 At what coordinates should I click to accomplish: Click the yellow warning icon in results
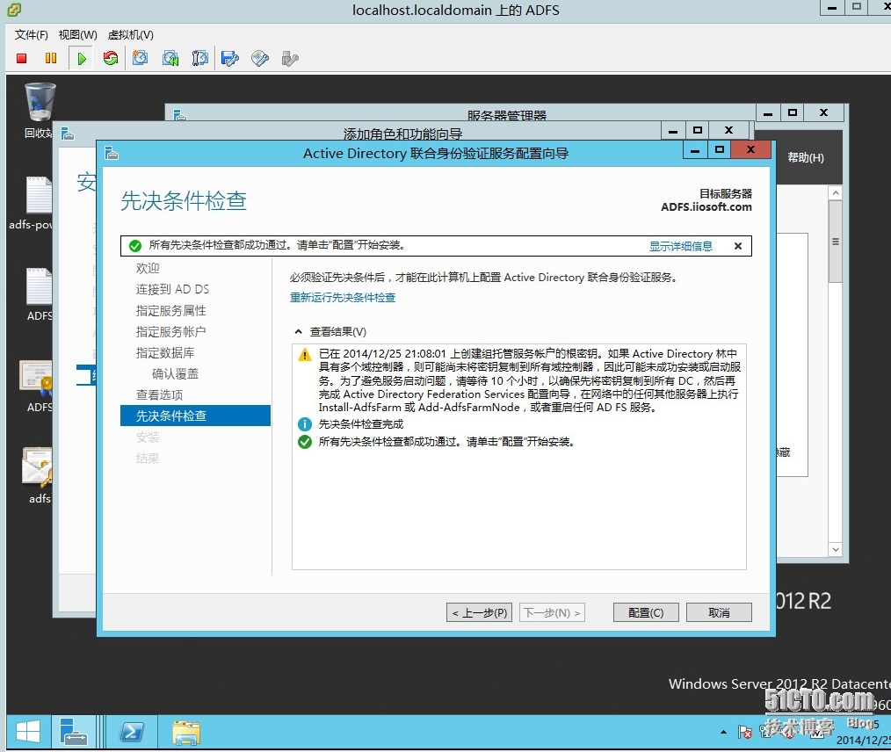[305, 355]
